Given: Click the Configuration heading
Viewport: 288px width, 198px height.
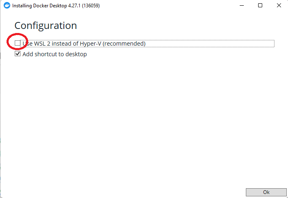Looking at the screenshot, I should click(x=45, y=25).
